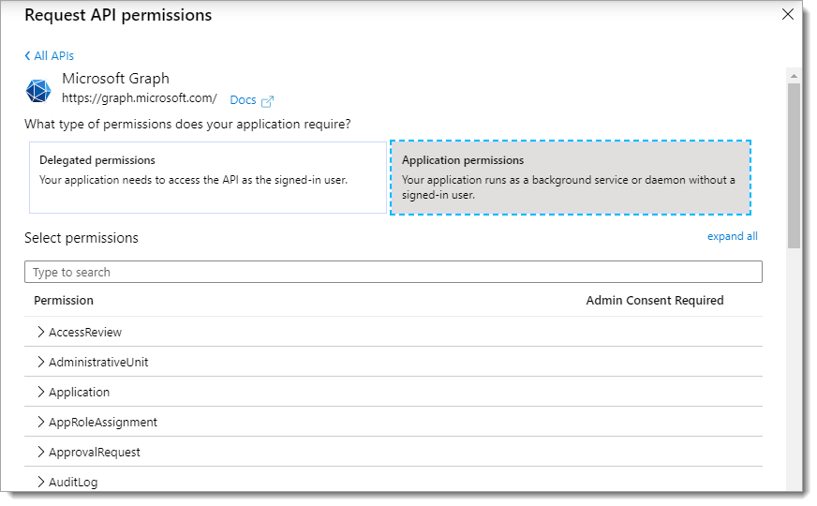Click the external link icon beside Docs
Viewport: 817px width, 506px height.
point(268,101)
